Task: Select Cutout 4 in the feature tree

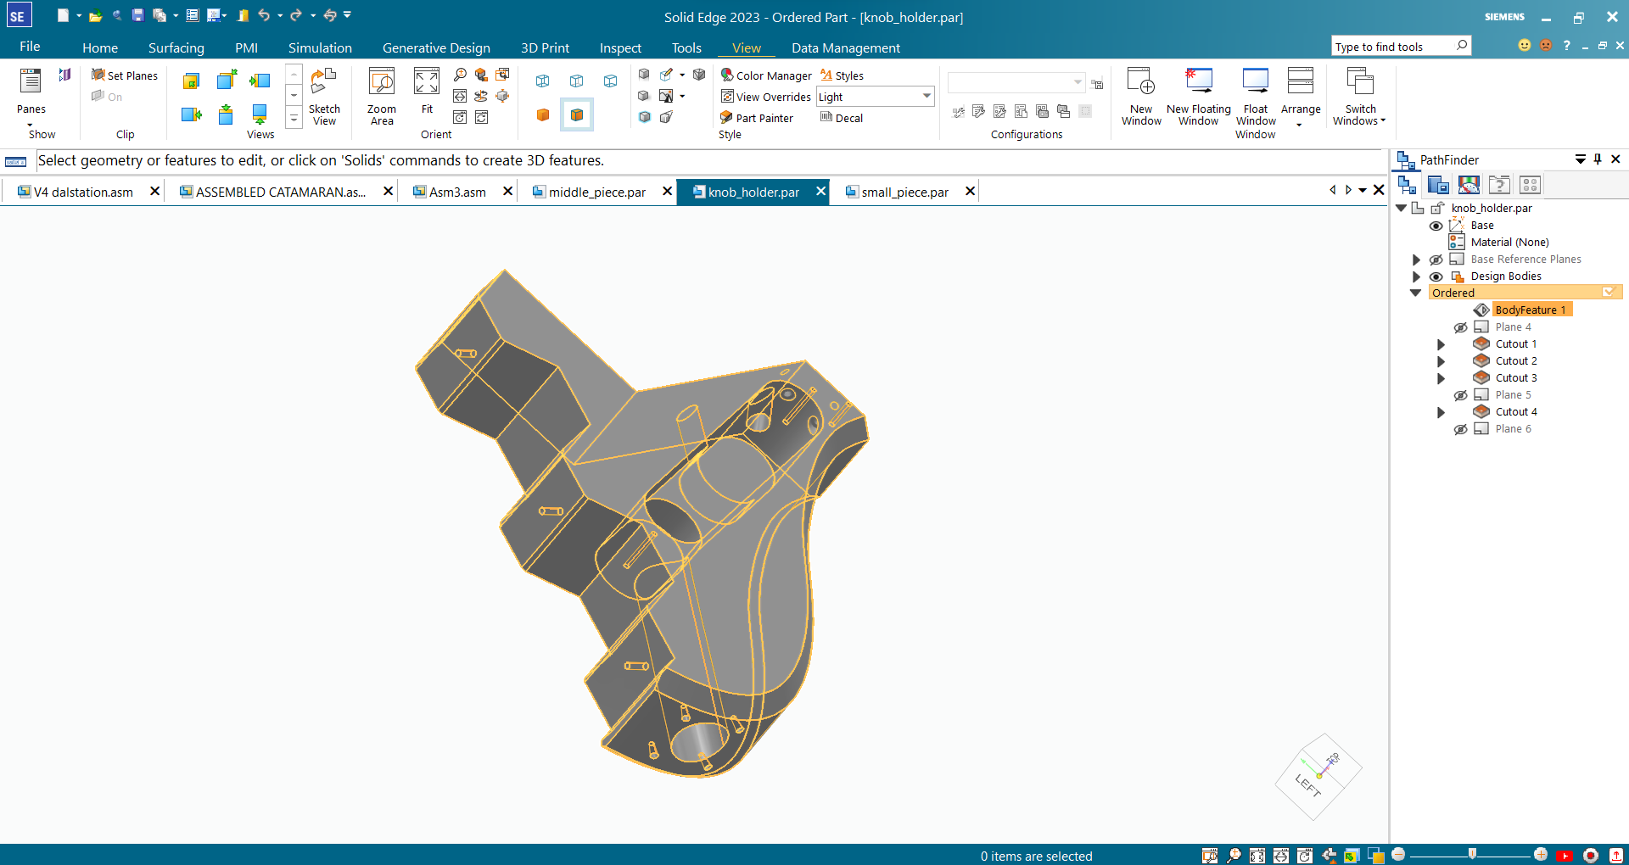Action: tap(1515, 412)
